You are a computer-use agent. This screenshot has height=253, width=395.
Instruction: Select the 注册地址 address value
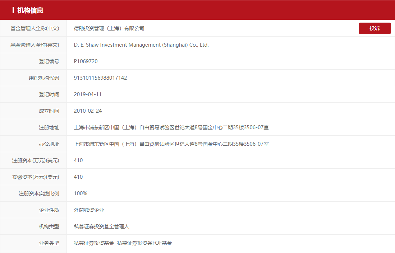click(x=171, y=127)
